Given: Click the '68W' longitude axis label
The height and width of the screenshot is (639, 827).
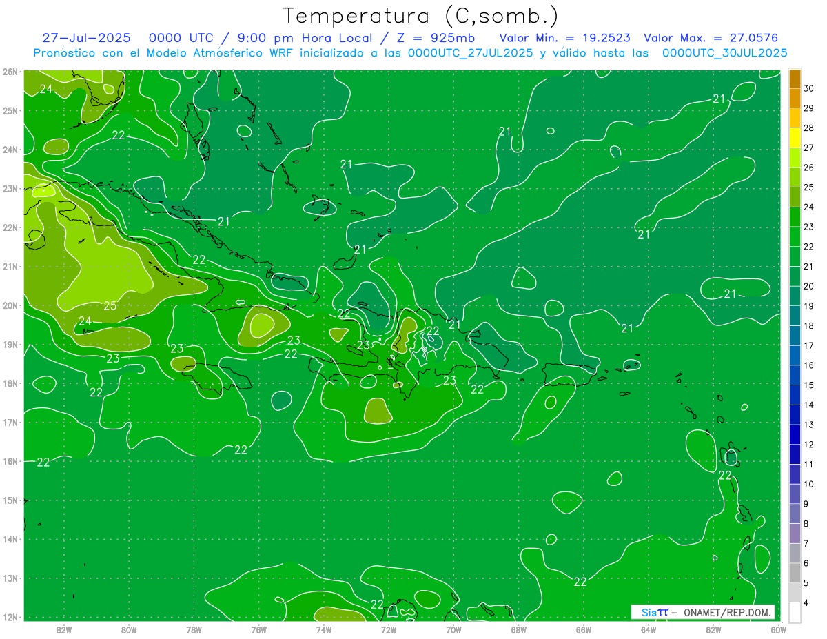Looking at the screenshot, I should (x=518, y=629).
